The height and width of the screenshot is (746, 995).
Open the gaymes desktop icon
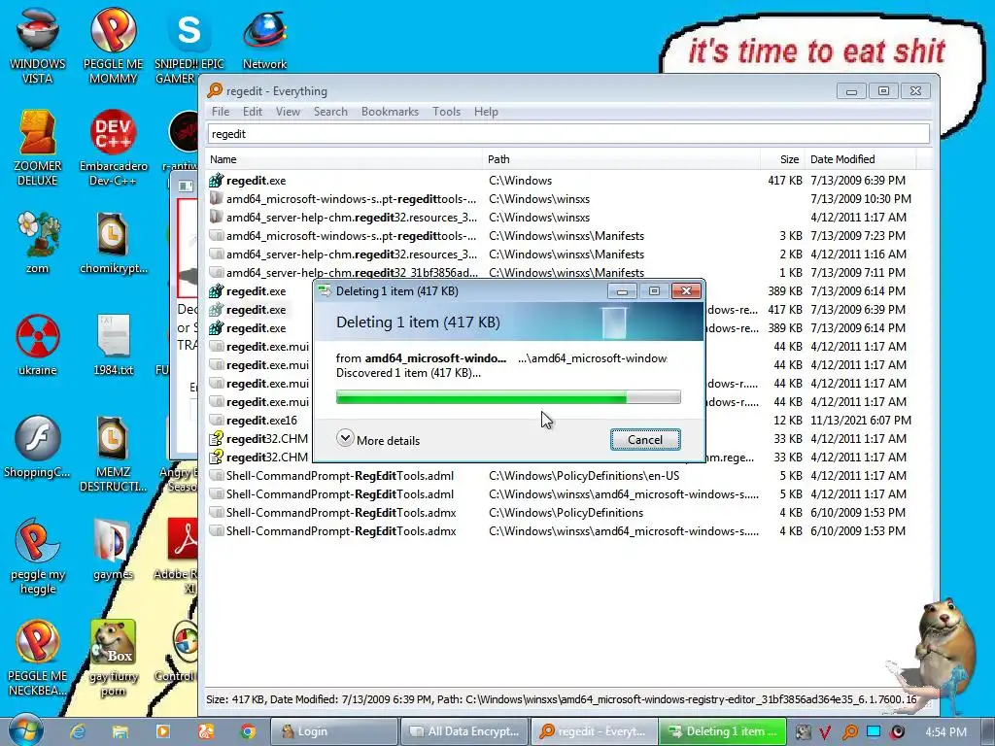point(113,550)
